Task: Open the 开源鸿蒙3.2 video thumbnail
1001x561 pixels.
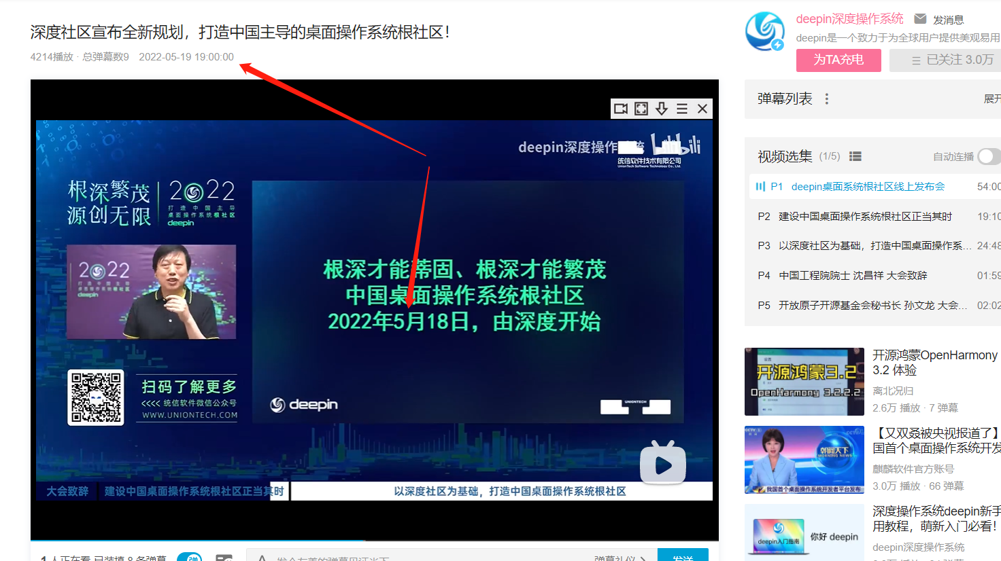Action: pos(804,382)
